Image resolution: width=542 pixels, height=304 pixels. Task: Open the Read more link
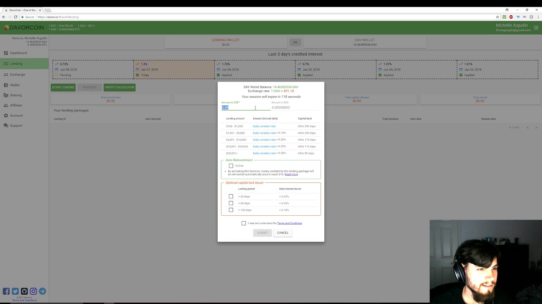[291, 174]
